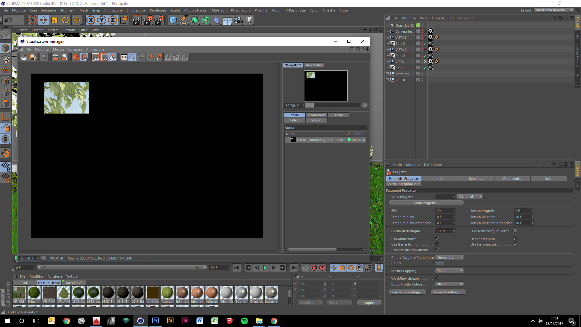Select the Move tool in top toolbar
Screen dimensions: 581x327
tap(44, 20)
